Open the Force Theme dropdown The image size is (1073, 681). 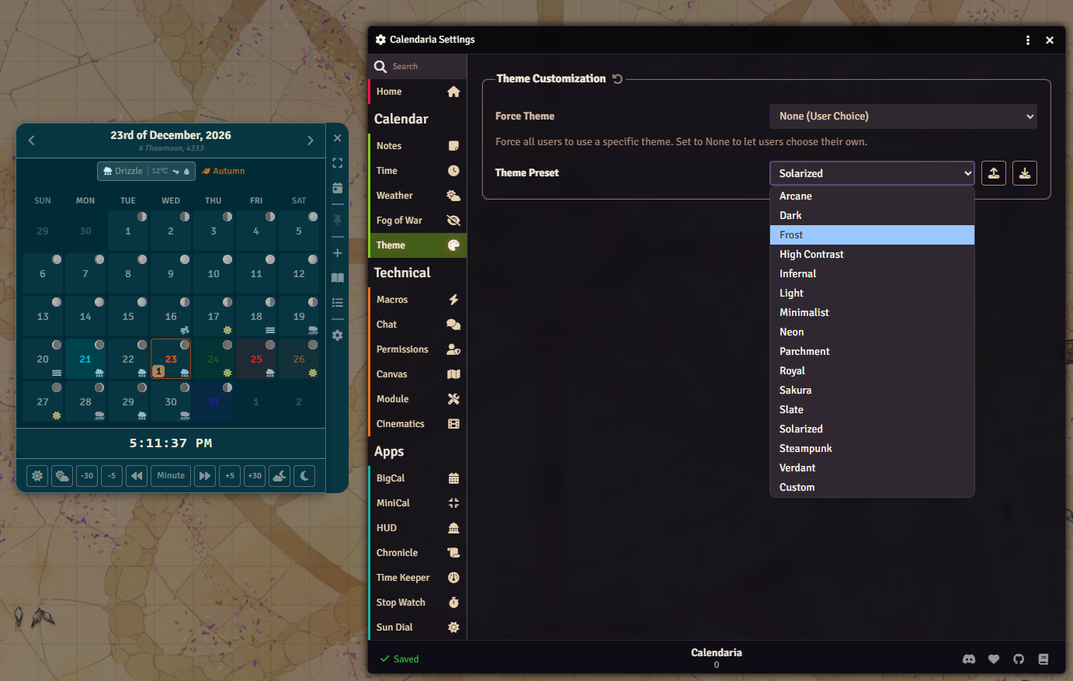(903, 116)
